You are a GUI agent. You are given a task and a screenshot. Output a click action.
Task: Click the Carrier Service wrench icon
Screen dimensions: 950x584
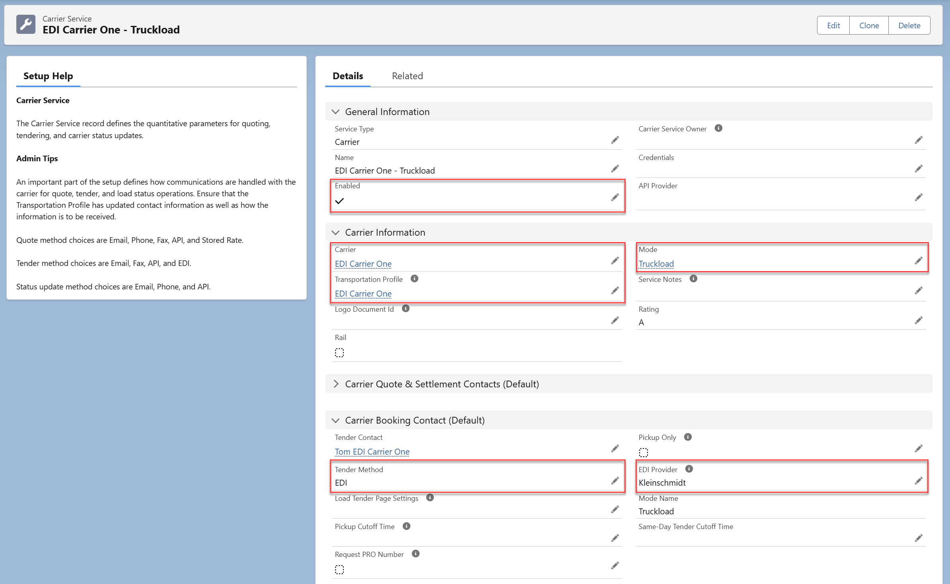coord(26,24)
